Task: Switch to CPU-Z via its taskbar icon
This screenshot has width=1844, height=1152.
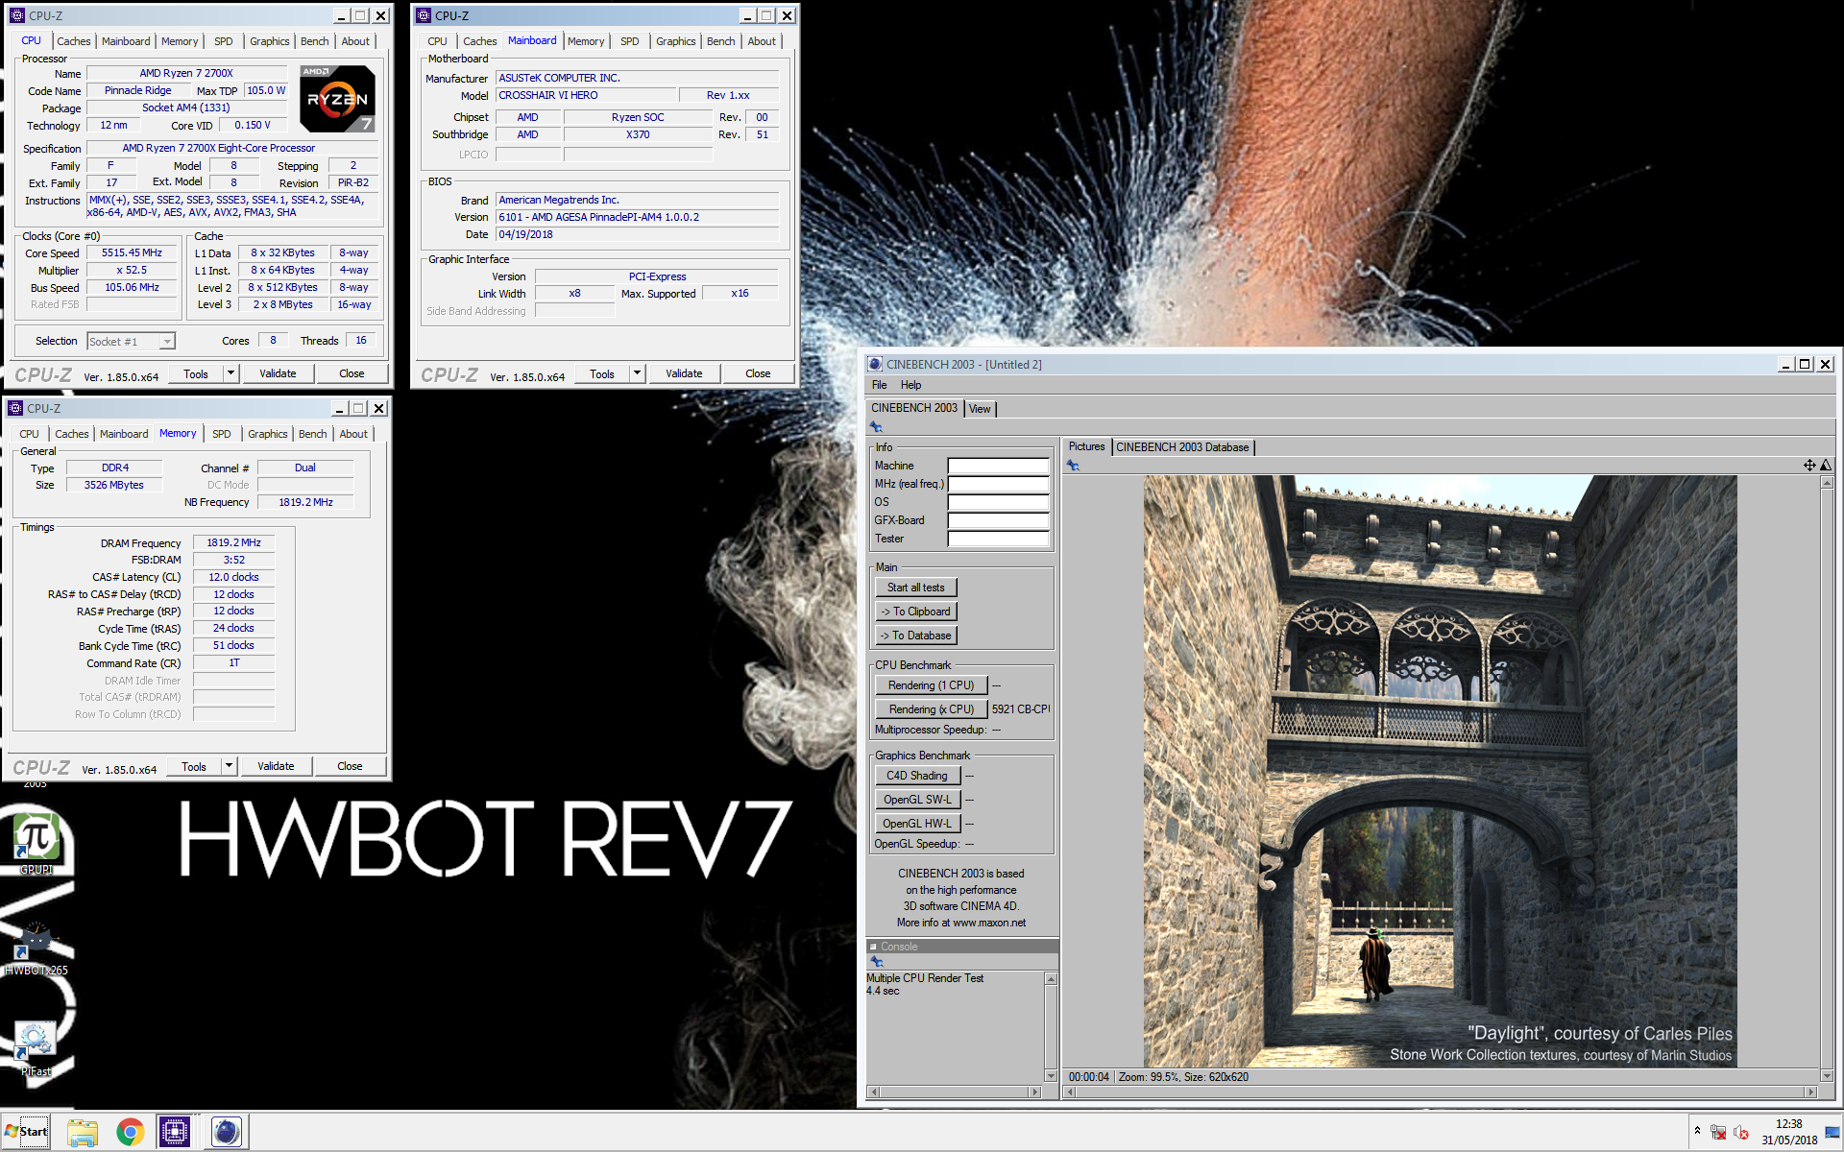Action: (x=175, y=1133)
